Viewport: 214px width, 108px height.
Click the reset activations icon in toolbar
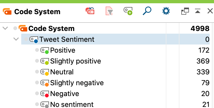[90, 11]
